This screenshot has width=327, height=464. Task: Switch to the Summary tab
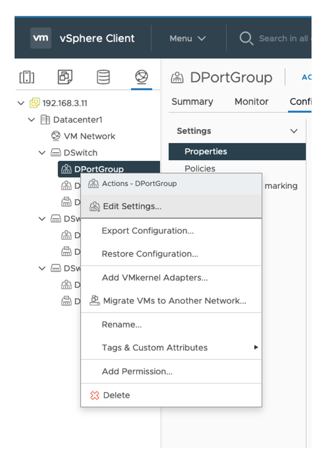(192, 102)
